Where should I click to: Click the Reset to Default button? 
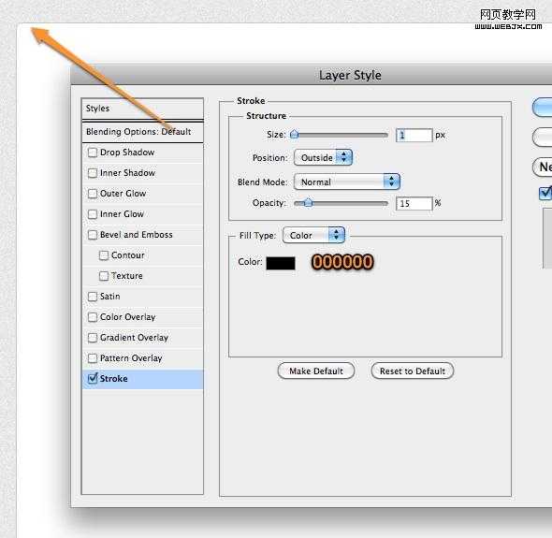point(413,371)
